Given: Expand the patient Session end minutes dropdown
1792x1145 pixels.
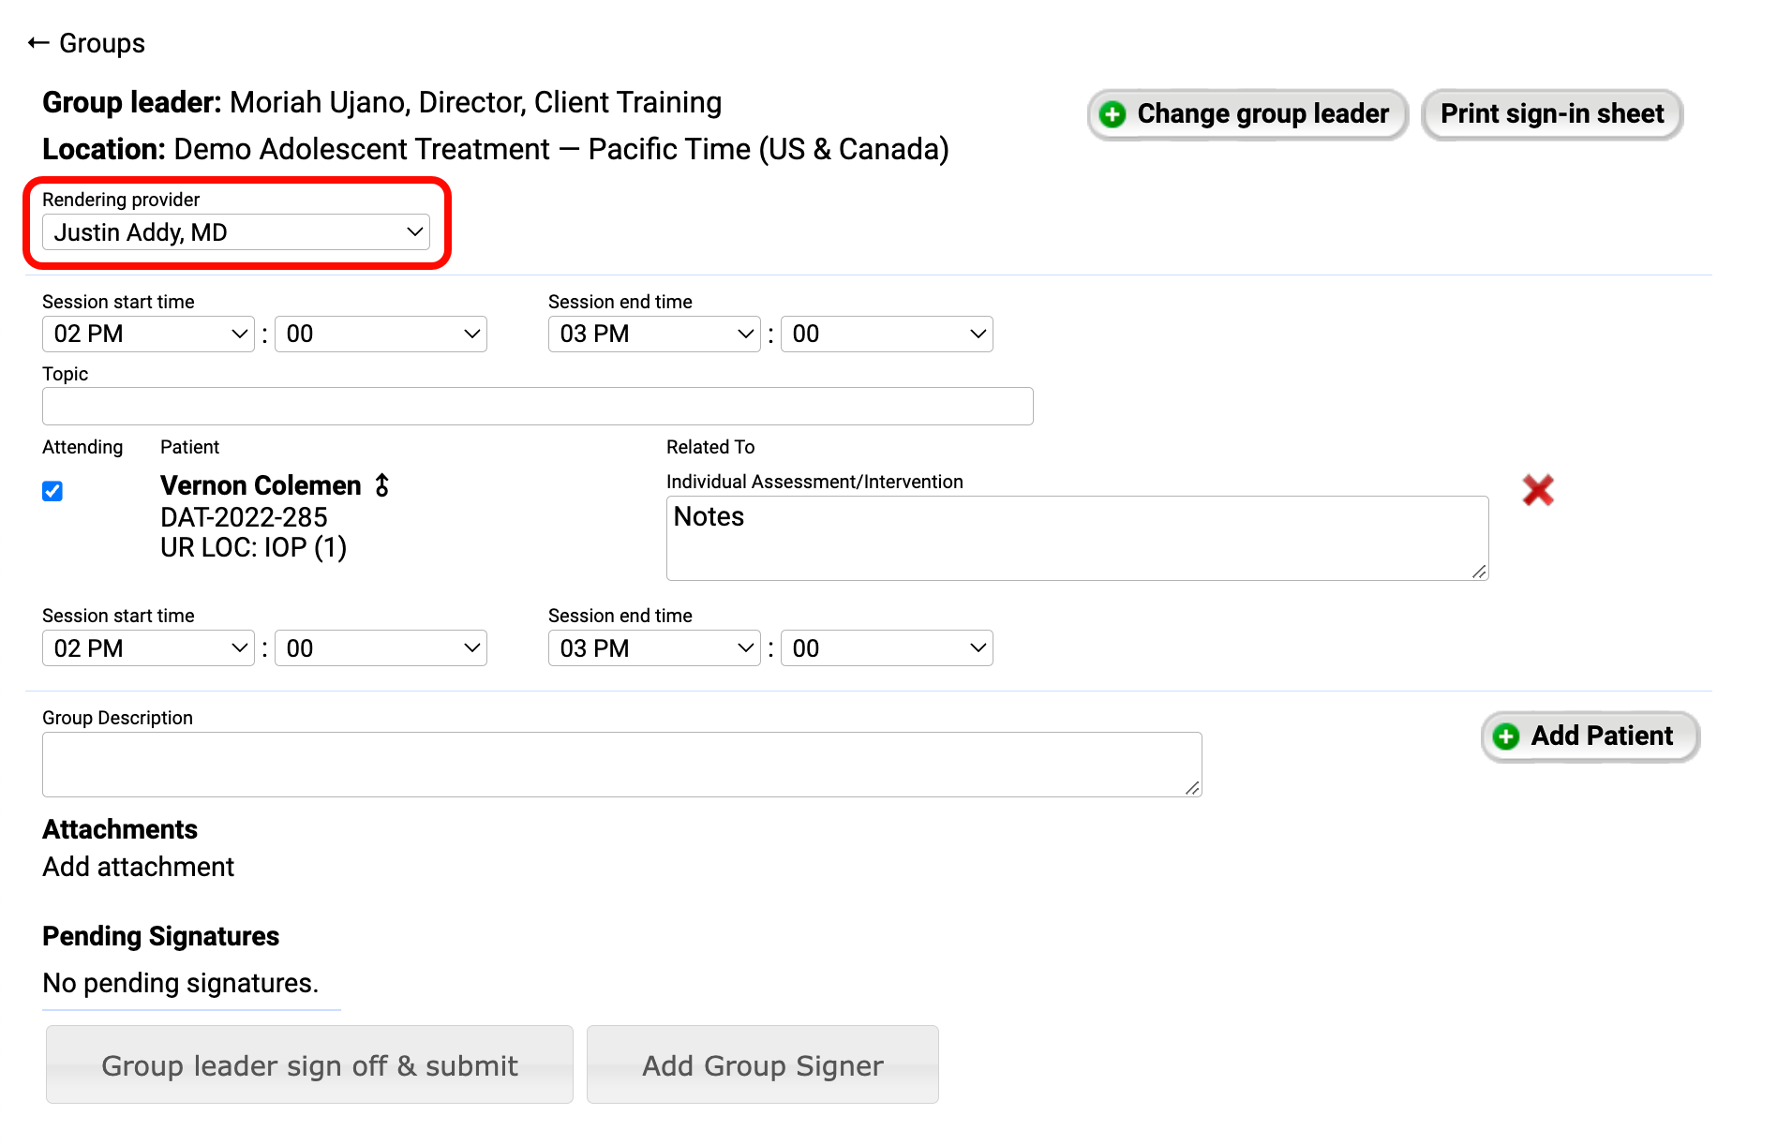Looking at the screenshot, I should pos(887,648).
